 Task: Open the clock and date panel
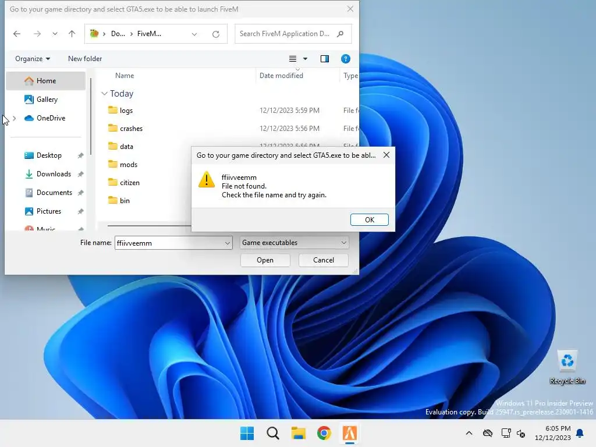click(553, 433)
